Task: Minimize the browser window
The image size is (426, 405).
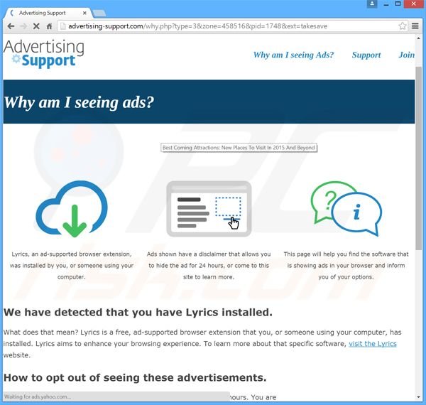Action: click(x=386, y=4)
